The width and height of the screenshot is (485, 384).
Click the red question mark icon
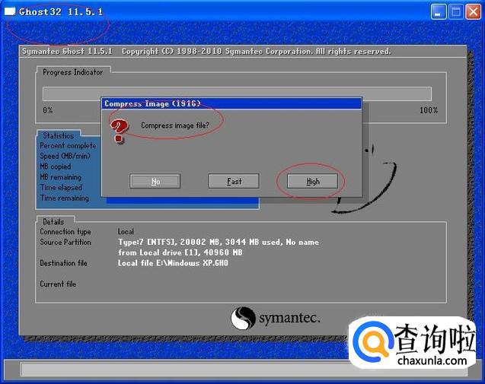[119, 131]
